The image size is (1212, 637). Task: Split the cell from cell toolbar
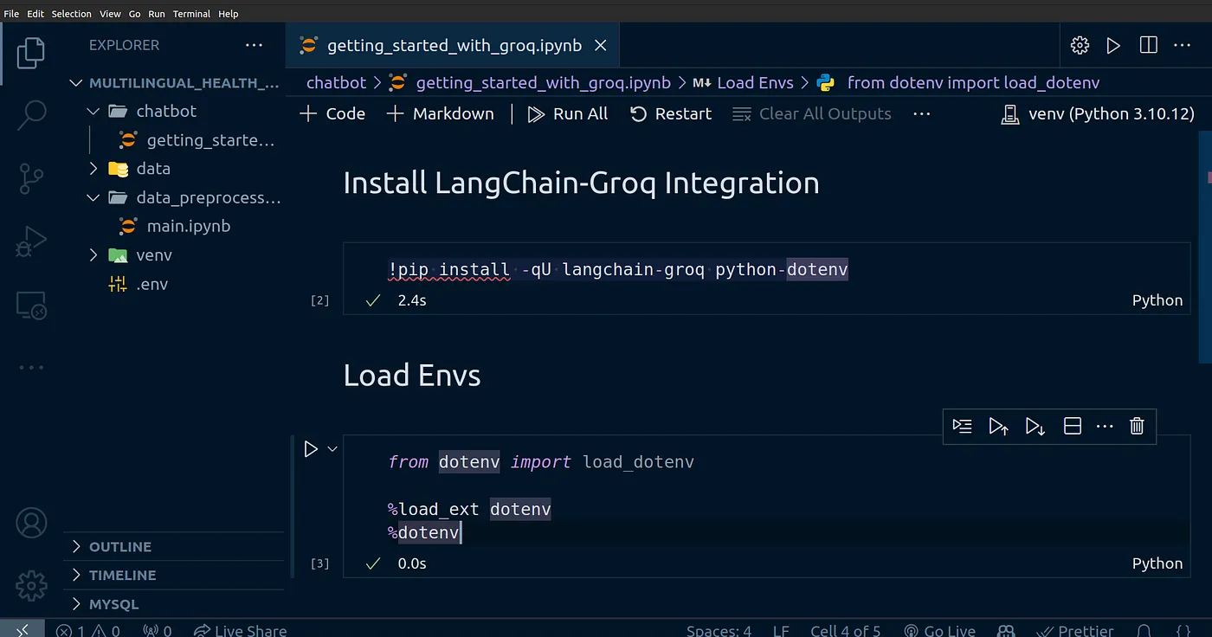point(1072,426)
